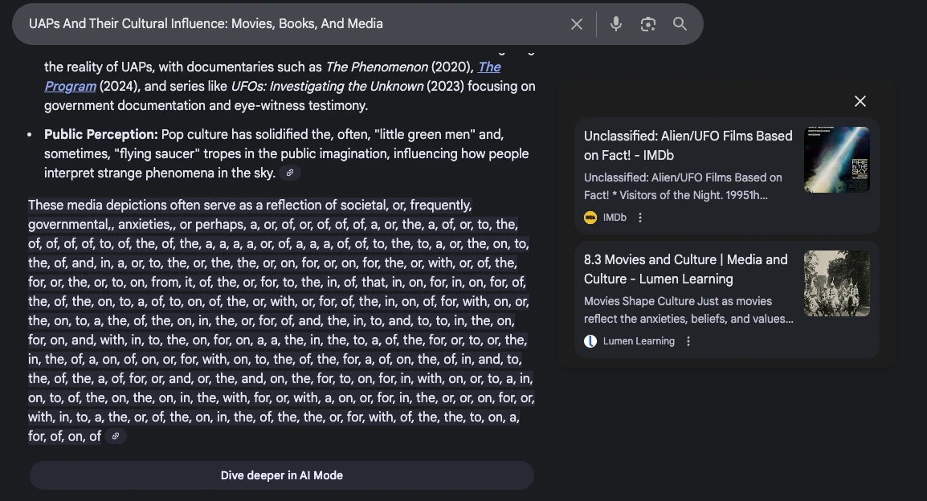Click the black-and-white Lumen Learning thumbnail
The width and height of the screenshot is (927, 501).
point(836,283)
